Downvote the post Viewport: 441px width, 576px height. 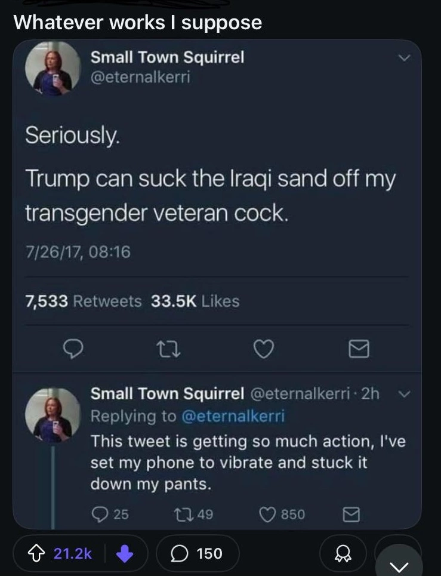point(125,553)
